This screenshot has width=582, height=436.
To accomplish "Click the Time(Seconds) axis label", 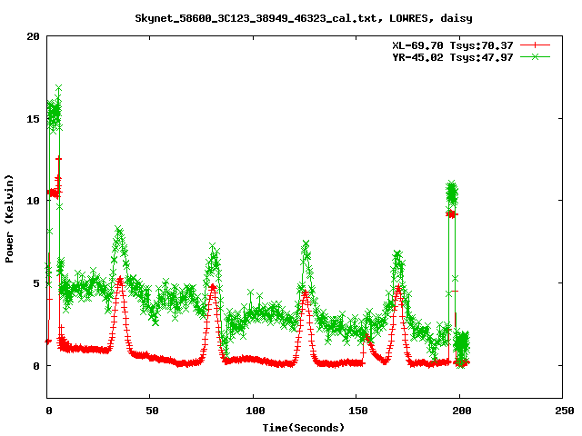I will (303, 428).
